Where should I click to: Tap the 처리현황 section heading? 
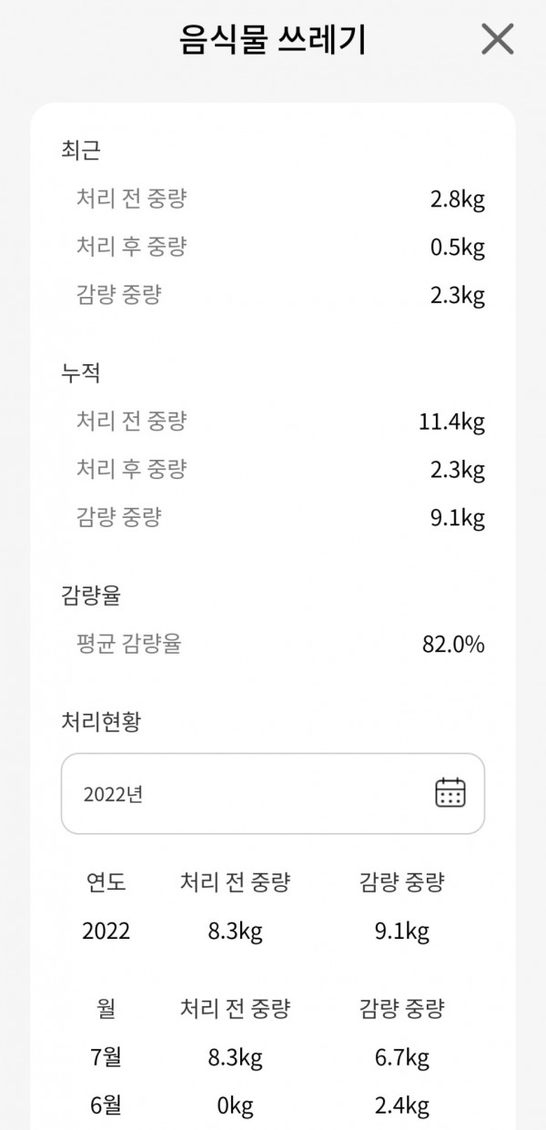pos(101,723)
